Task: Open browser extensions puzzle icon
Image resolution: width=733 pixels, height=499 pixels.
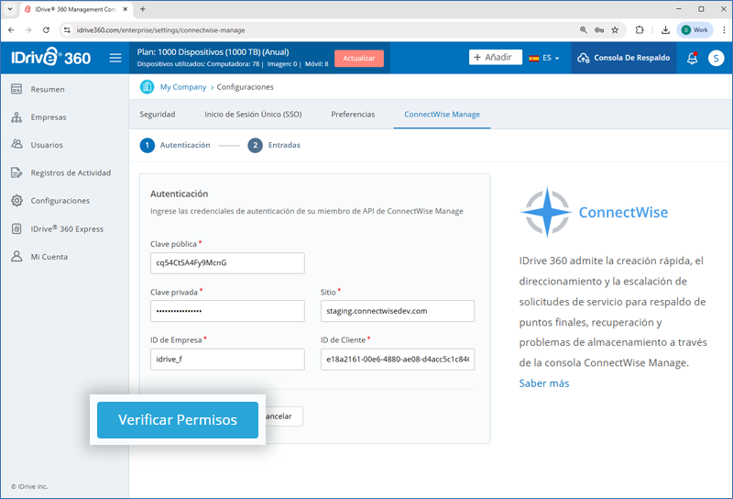Action: pyautogui.click(x=640, y=30)
